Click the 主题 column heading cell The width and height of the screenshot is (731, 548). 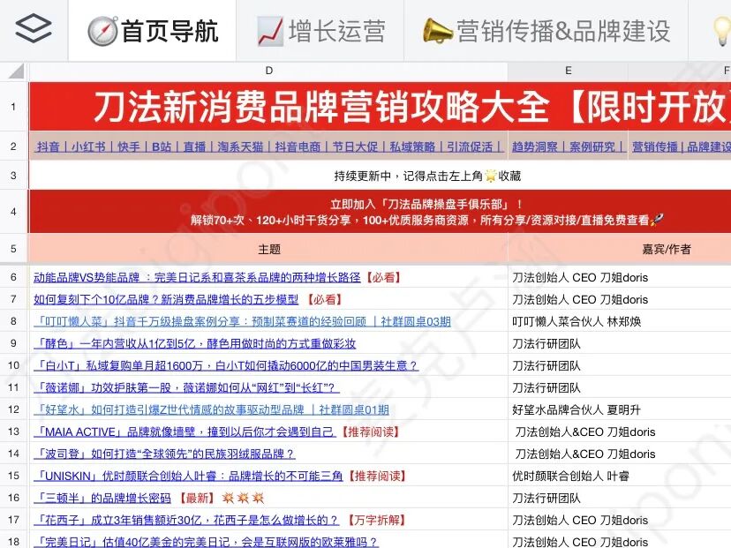pos(268,249)
